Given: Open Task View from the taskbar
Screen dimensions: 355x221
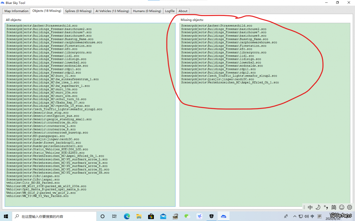Looking at the screenshot, I should pos(114,216).
